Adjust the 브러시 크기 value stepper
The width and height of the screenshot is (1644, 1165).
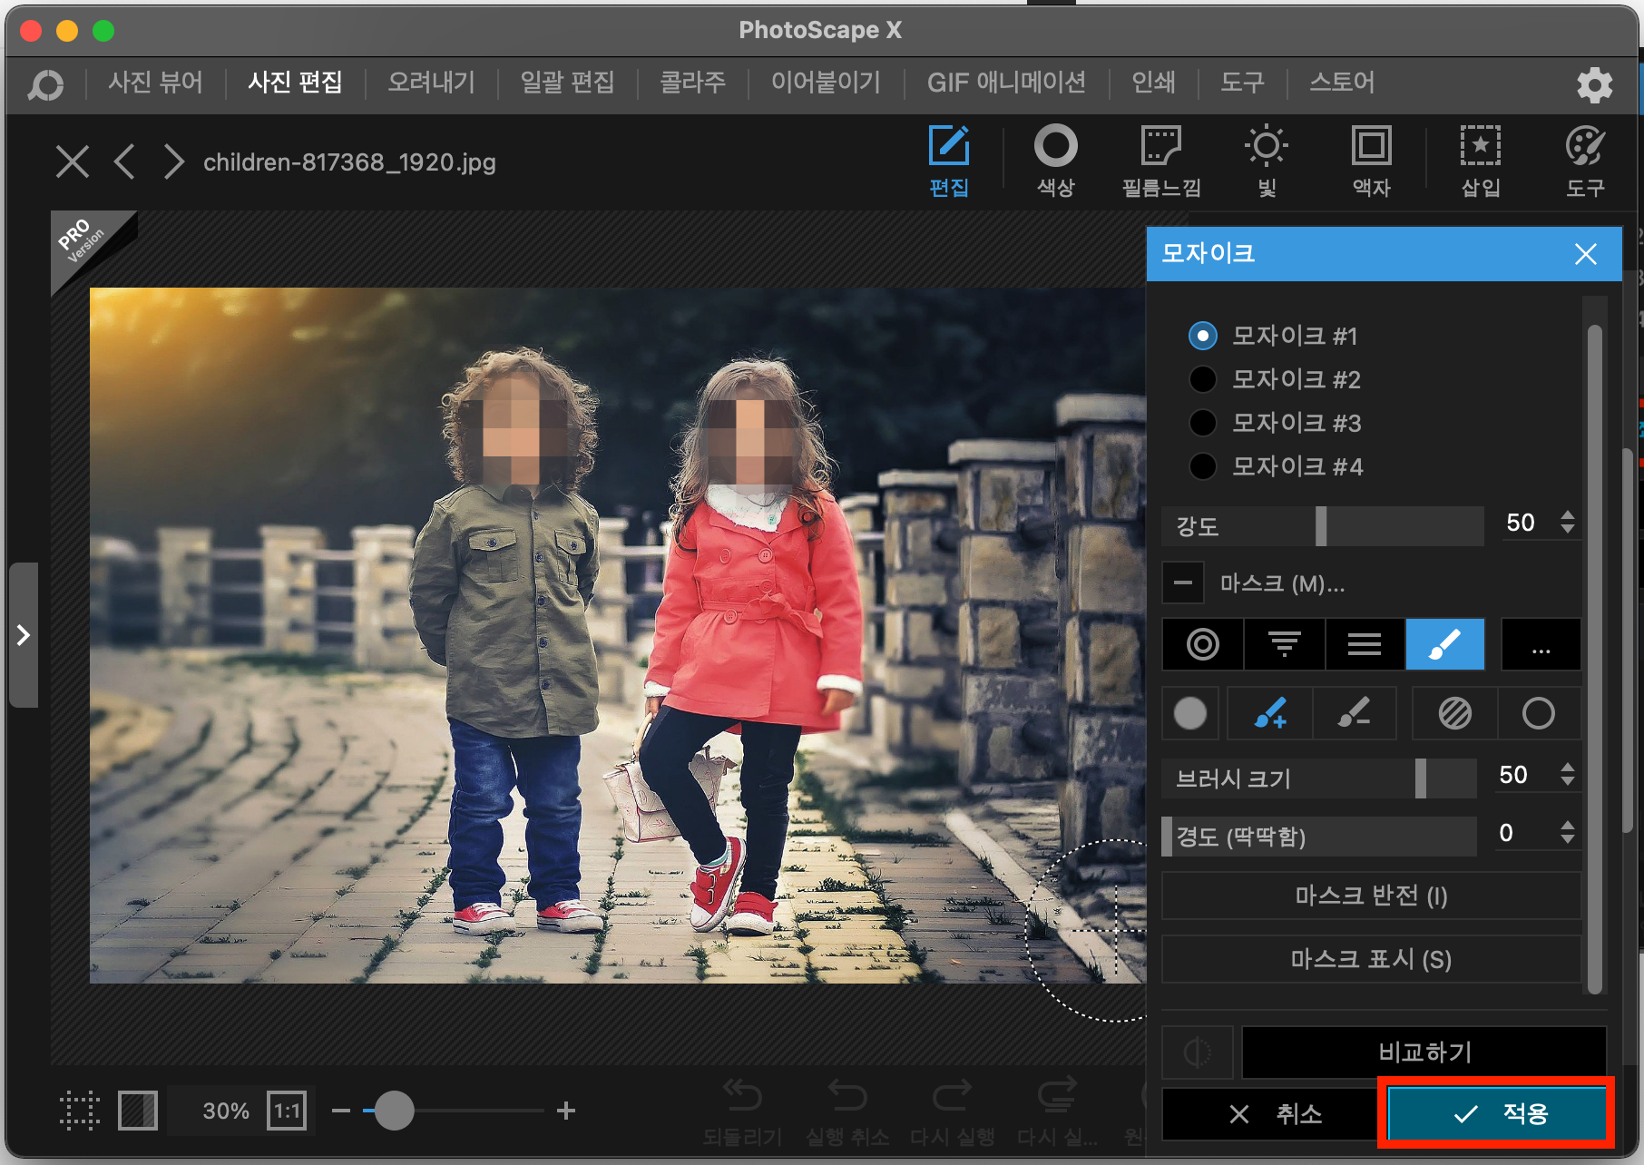[x=1568, y=775]
